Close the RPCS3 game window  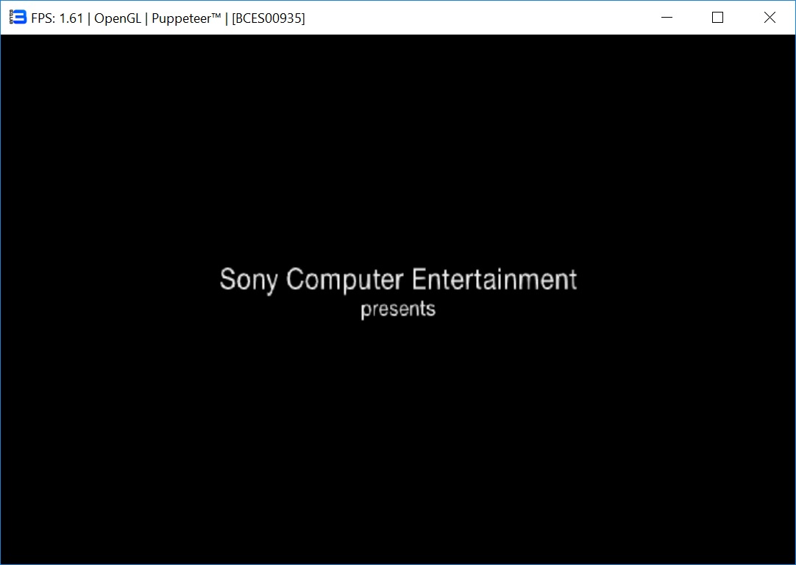[770, 18]
